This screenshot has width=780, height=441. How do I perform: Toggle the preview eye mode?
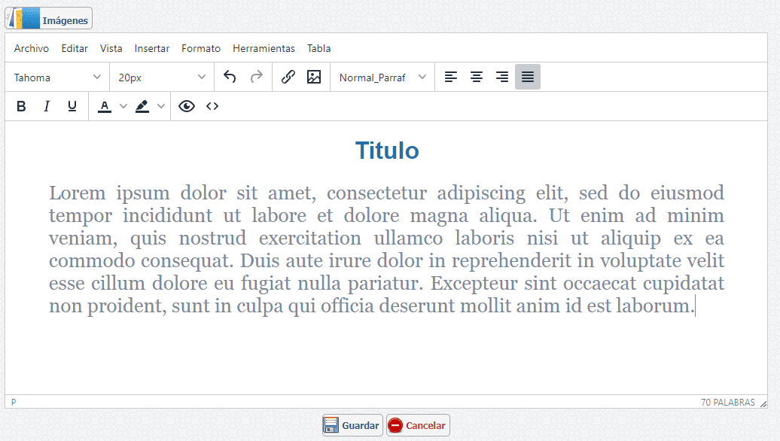coord(185,105)
